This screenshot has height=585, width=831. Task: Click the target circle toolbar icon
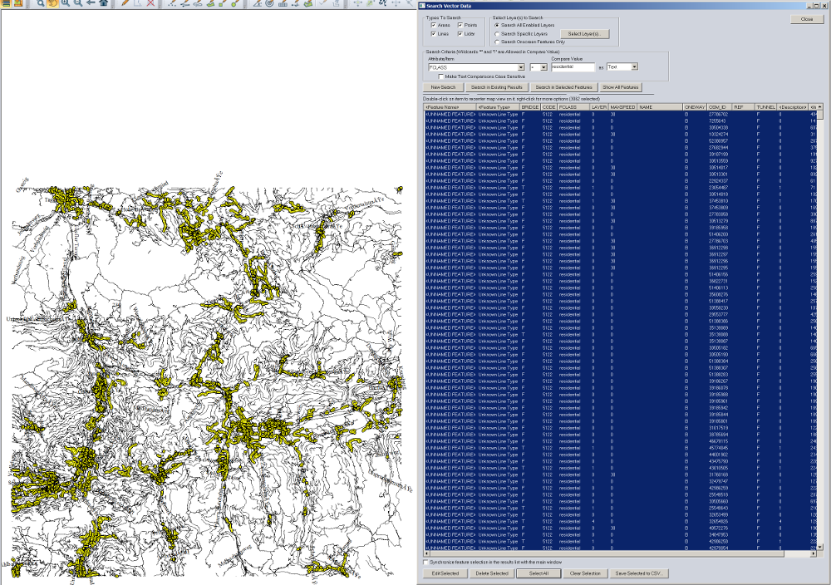tap(269, 3)
